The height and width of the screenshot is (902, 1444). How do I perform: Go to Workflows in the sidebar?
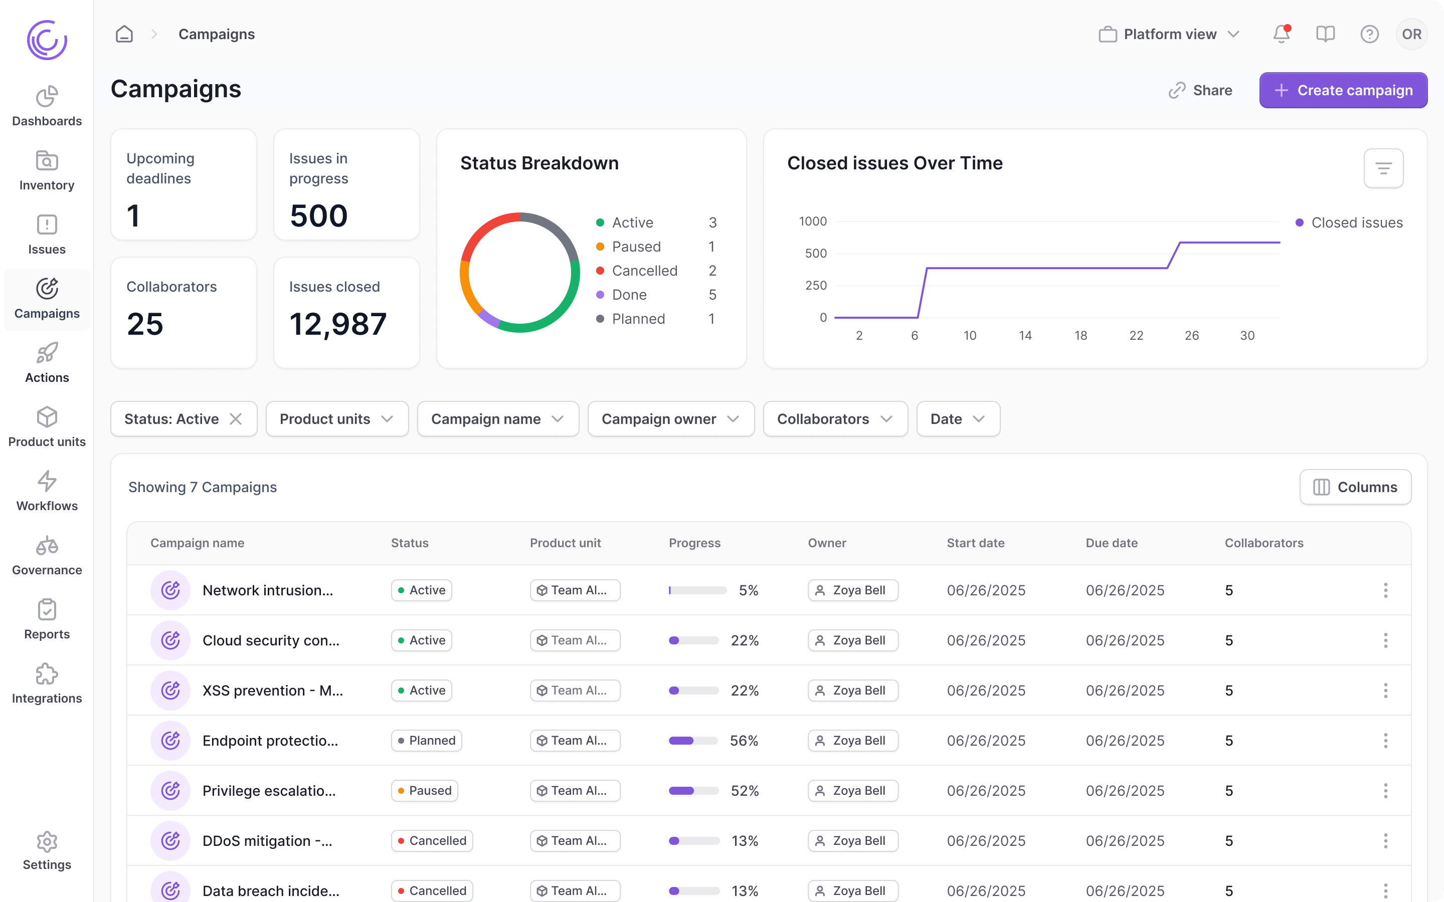(47, 491)
